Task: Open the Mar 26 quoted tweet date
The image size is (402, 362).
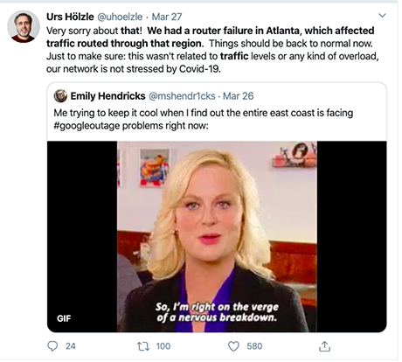Action: coord(239,96)
